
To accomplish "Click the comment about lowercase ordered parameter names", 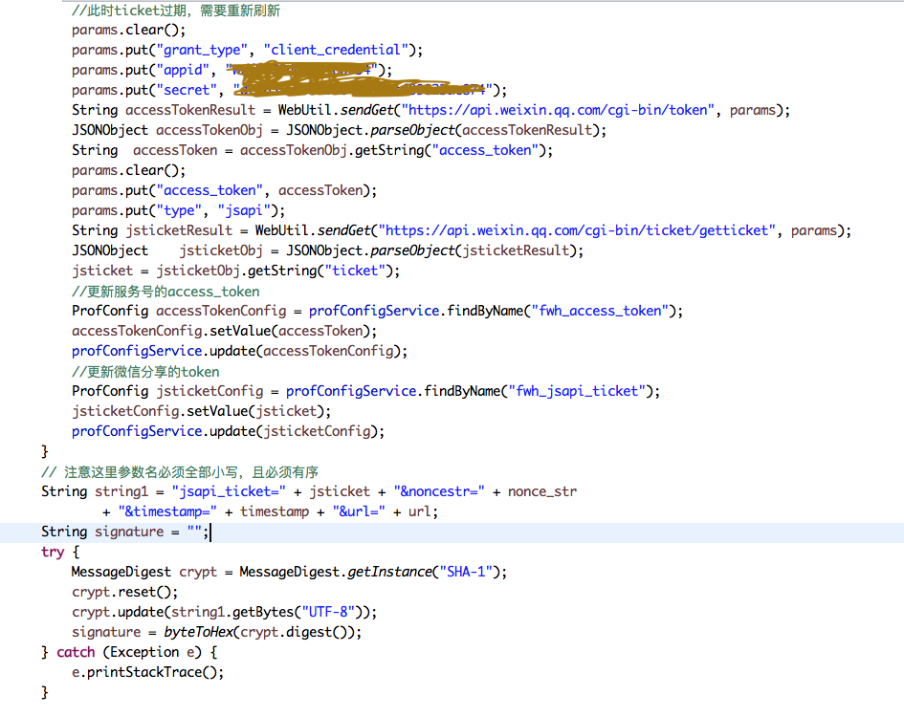I will coord(180,472).
